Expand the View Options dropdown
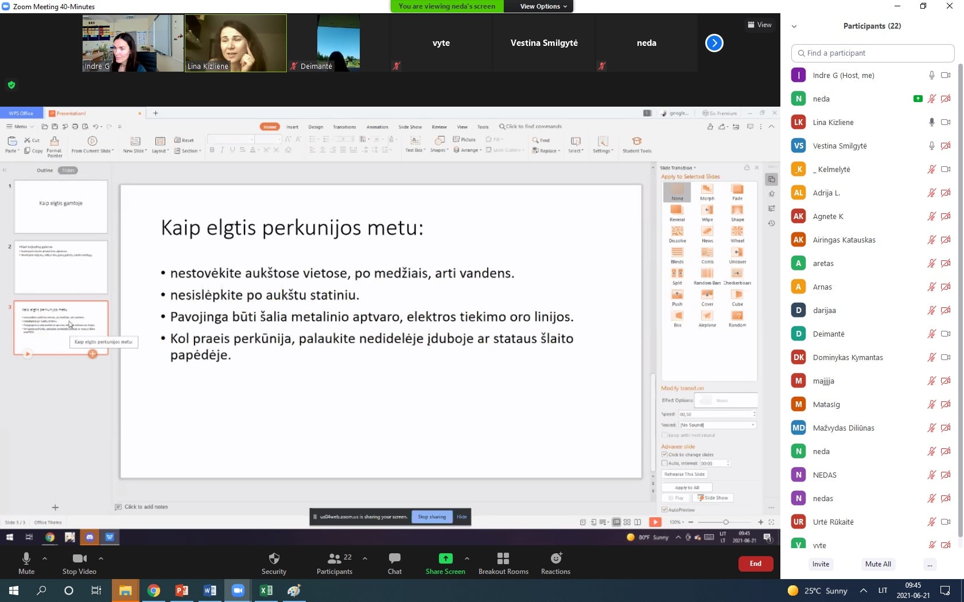Screen dimensions: 964x602 [543, 6]
